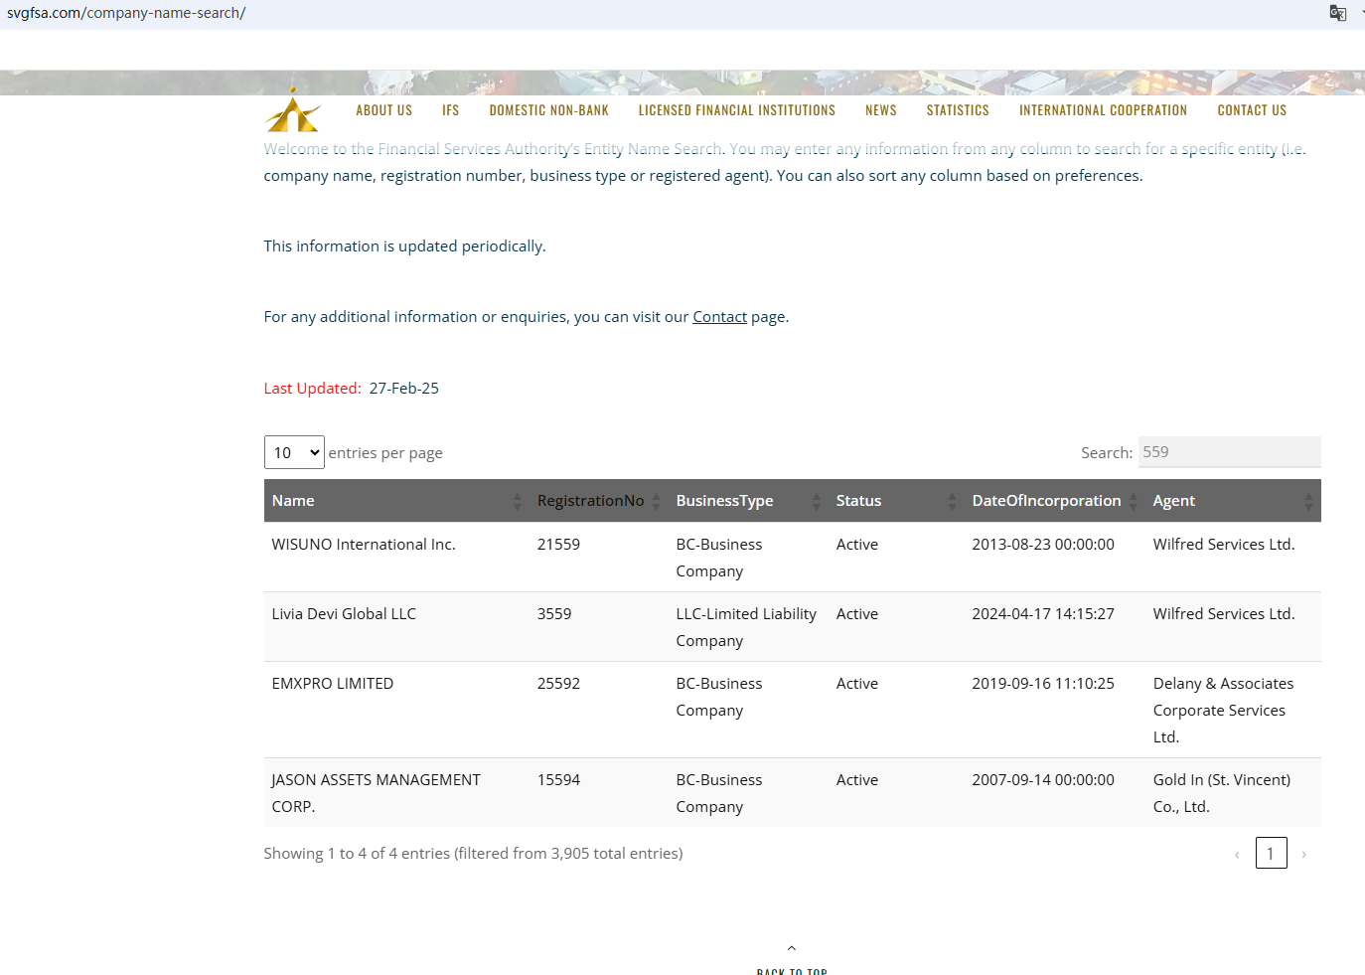
Task: Click the Agent header text
Action: click(x=1174, y=501)
